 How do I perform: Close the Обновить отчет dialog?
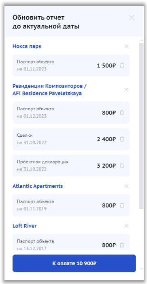click(132, 17)
